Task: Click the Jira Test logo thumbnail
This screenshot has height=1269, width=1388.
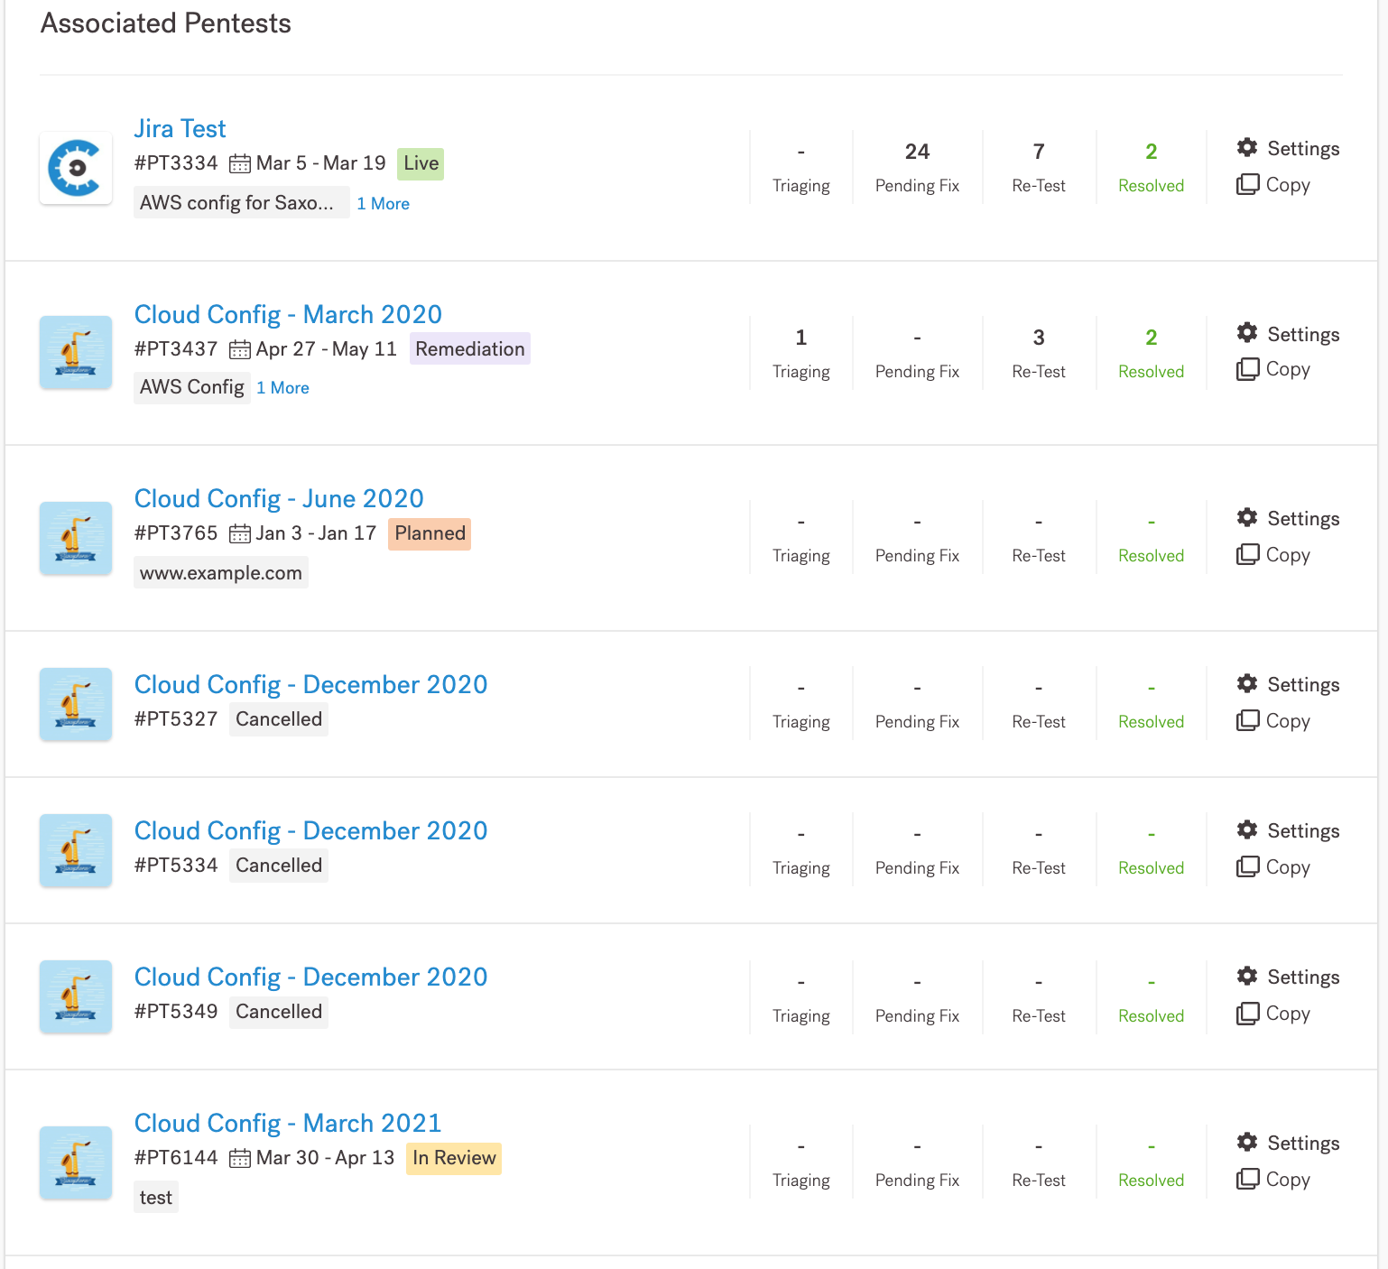Action: point(76,168)
